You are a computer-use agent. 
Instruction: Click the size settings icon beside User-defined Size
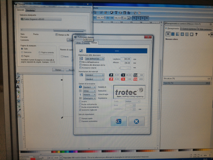[x=81, y=59]
